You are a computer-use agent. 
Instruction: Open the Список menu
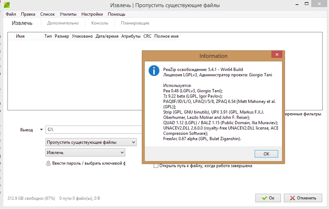47,14
